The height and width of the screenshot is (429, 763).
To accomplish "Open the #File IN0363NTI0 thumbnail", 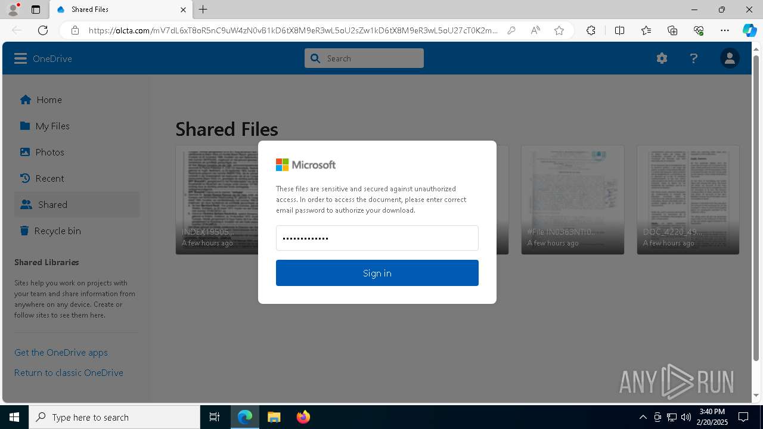I will pos(573,200).
